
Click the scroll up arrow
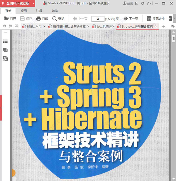point(174,32)
